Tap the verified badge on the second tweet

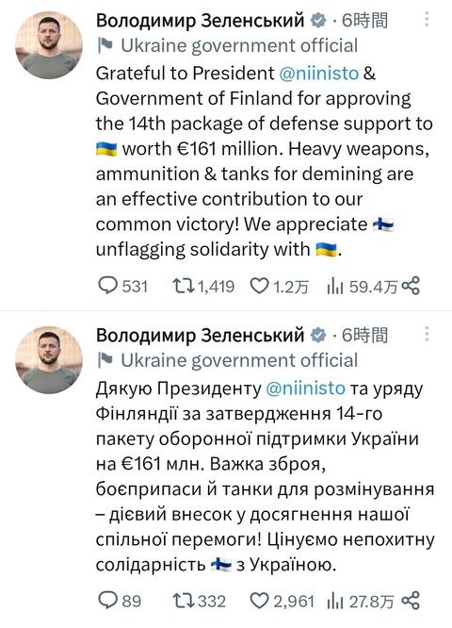[x=318, y=335]
